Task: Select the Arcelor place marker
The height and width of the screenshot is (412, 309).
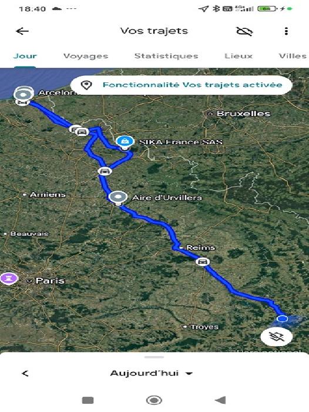Action: tap(23, 94)
